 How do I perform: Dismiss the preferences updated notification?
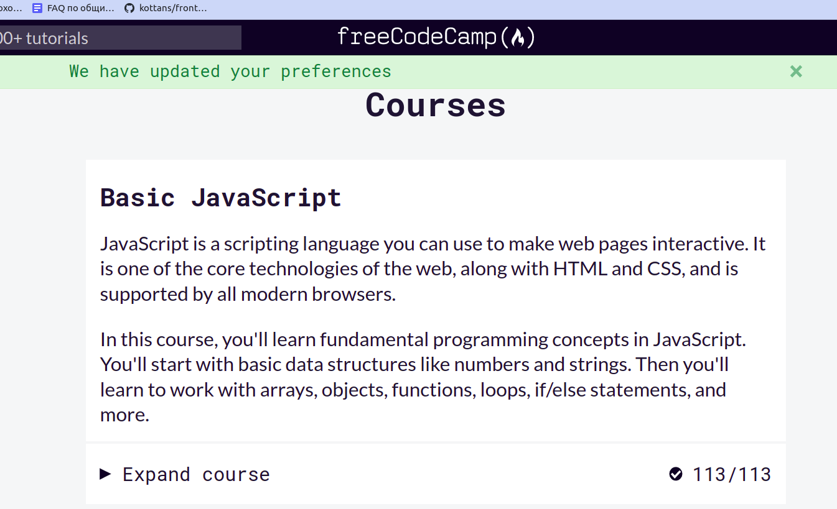[x=796, y=71]
